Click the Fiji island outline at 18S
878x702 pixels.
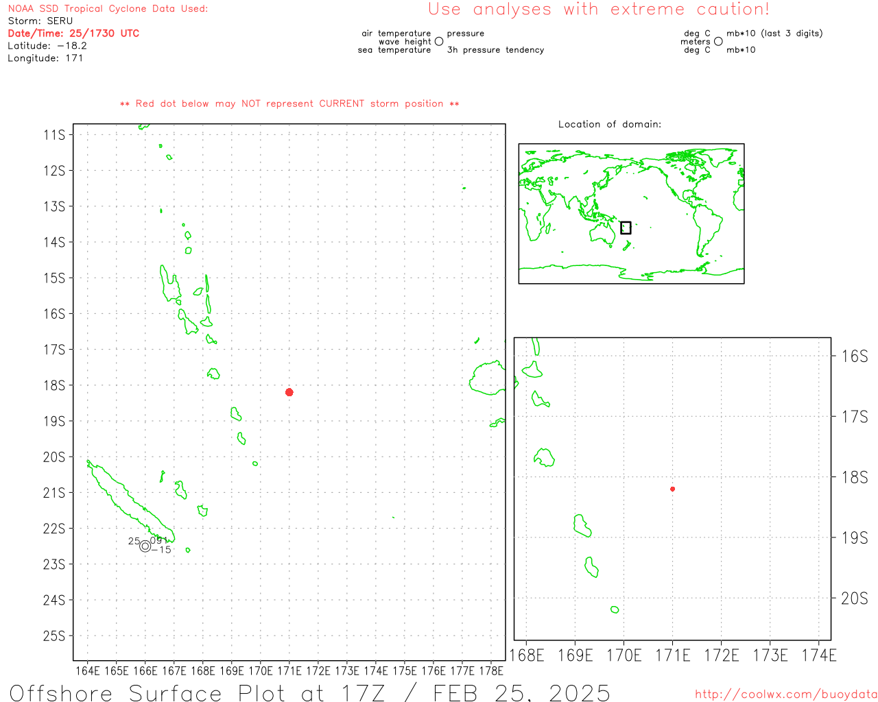click(x=489, y=378)
